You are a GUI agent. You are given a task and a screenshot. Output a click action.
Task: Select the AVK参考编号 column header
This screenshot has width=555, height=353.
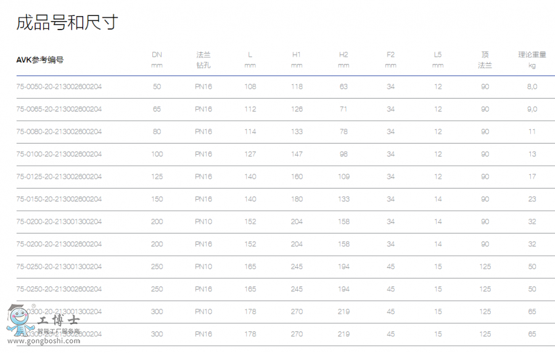[x=40, y=60]
